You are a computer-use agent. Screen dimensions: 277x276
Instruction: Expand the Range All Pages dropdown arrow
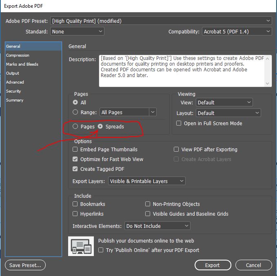click(x=153, y=112)
